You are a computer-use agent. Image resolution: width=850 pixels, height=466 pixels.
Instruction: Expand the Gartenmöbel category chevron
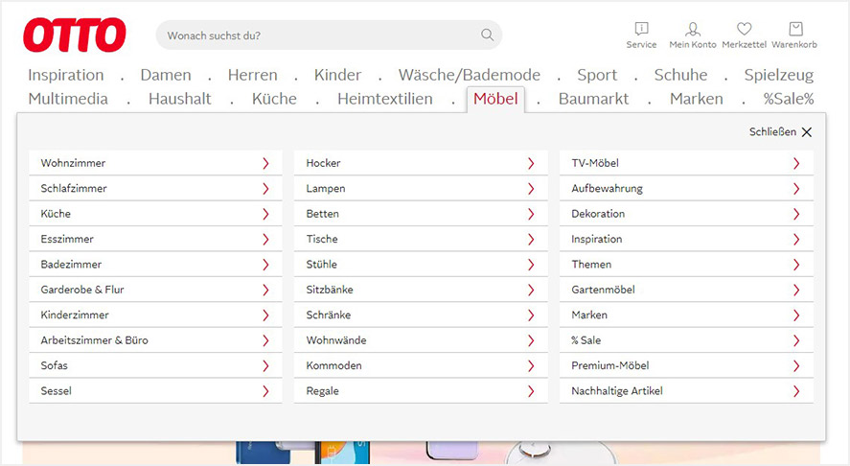click(796, 290)
